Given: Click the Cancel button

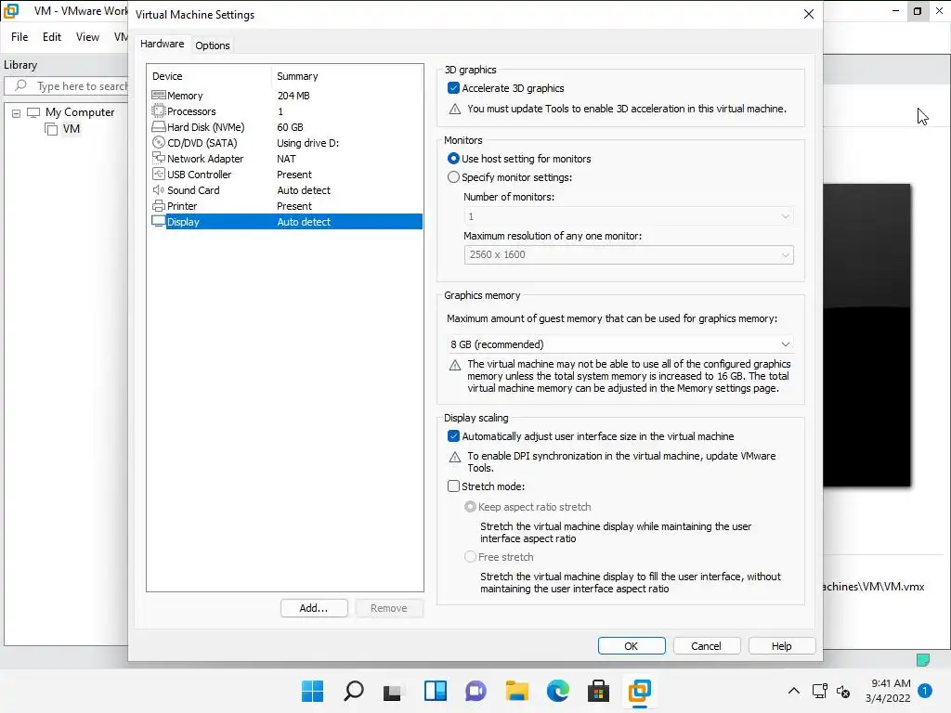Looking at the screenshot, I should (x=706, y=646).
